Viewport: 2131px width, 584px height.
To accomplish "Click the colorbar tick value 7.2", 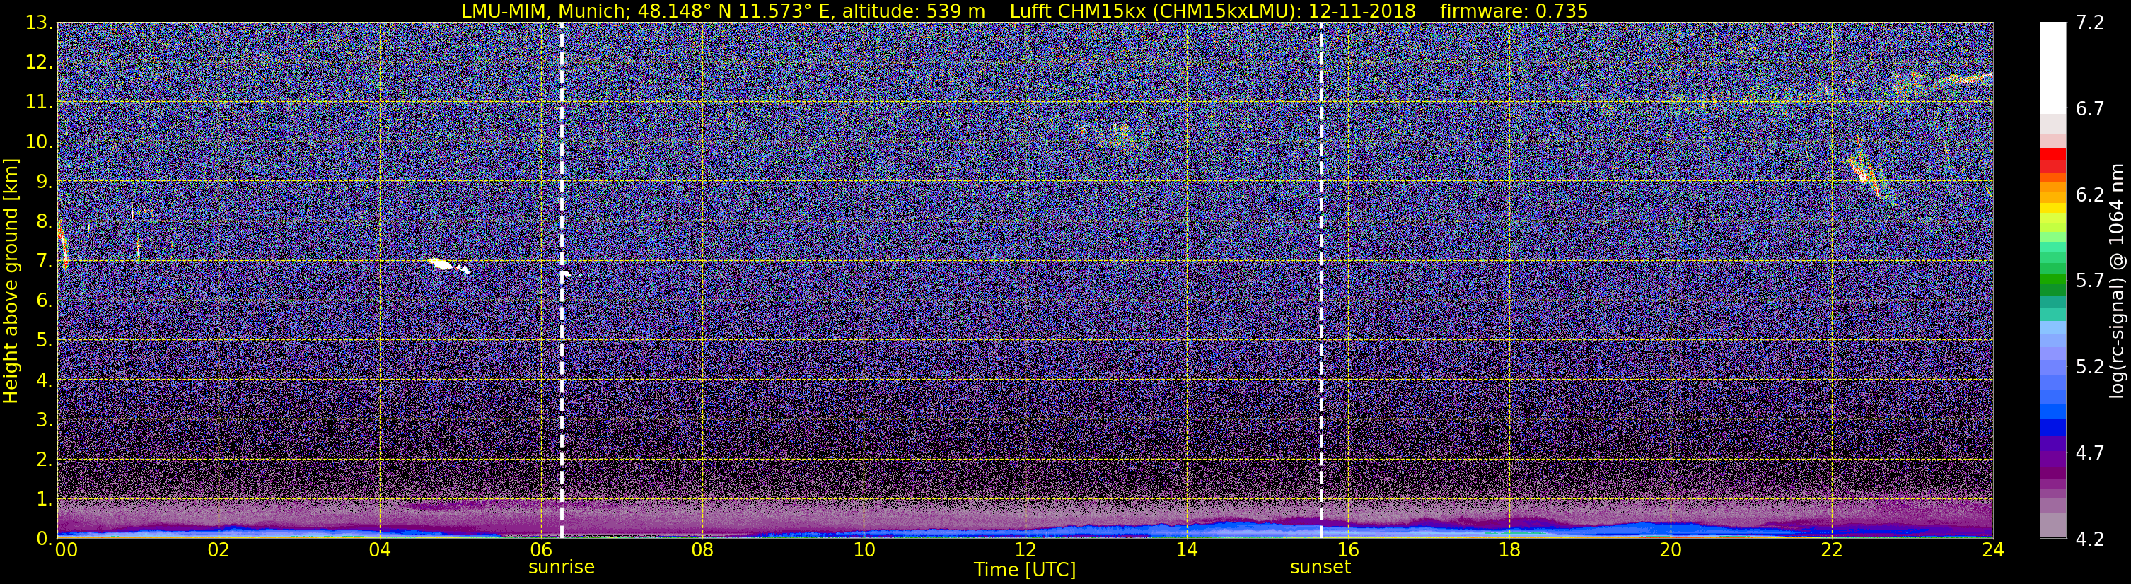I will (x=2090, y=23).
